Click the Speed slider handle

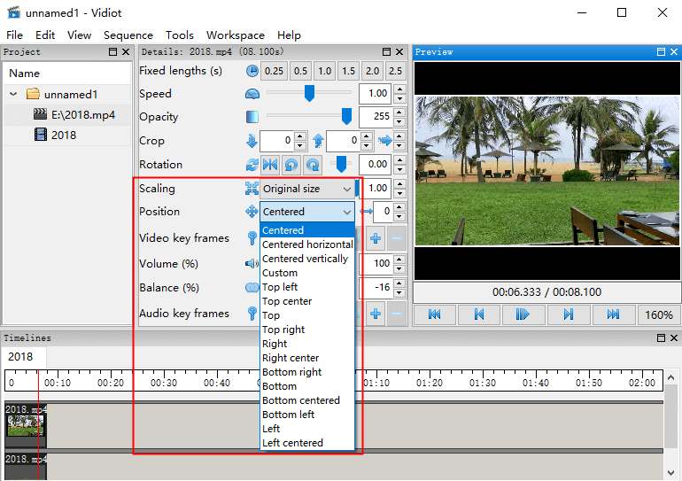309,93
